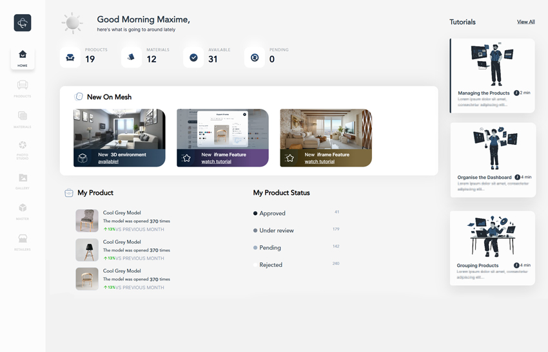Click the Available count 31
The width and height of the screenshot is (548, 352).
(213, 59)
